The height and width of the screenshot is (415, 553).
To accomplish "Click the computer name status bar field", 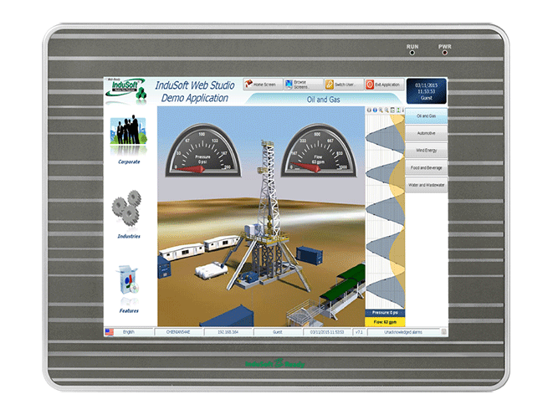I will pyautogui.click(x=178, y=332).
